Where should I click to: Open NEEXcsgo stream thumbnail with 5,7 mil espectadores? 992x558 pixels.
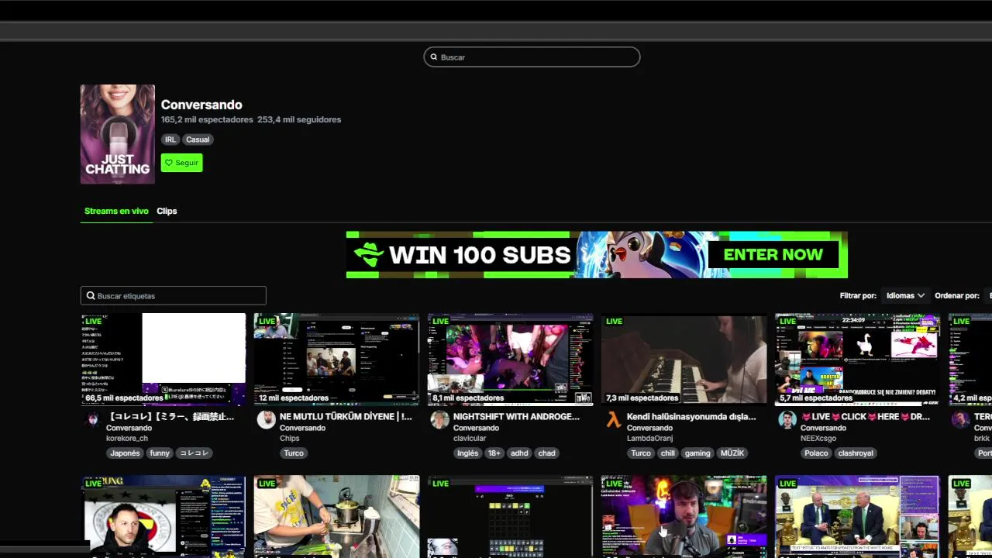pos(857,360)
